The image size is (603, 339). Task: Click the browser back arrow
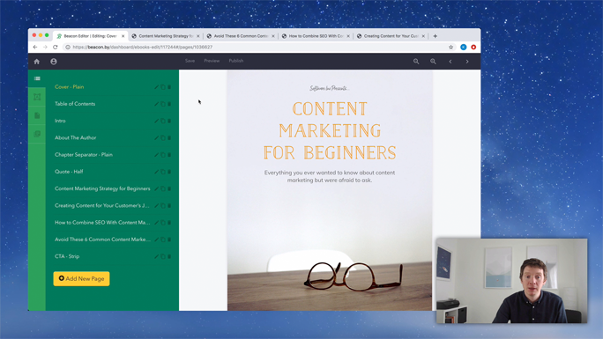(x=35, y=47)
